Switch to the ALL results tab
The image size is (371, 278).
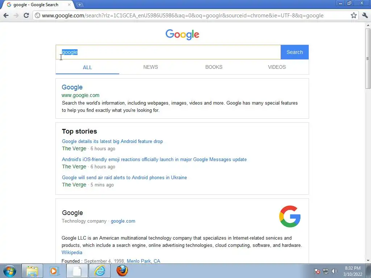87,67
